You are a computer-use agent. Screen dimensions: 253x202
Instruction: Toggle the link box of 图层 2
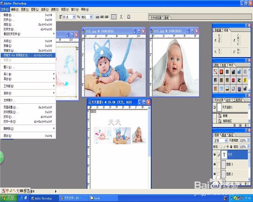219,174
